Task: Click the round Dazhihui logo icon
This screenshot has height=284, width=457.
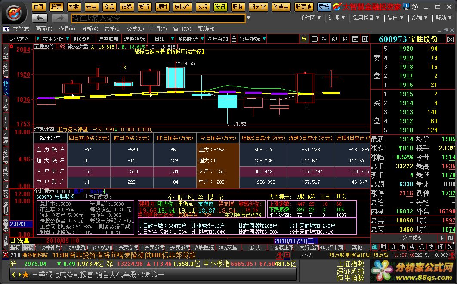Action: coord(14,12)
